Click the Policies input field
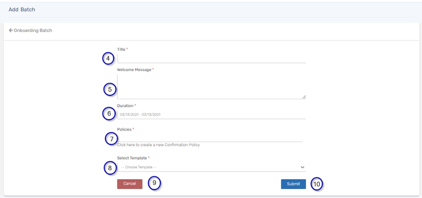 tap(210, 138)
